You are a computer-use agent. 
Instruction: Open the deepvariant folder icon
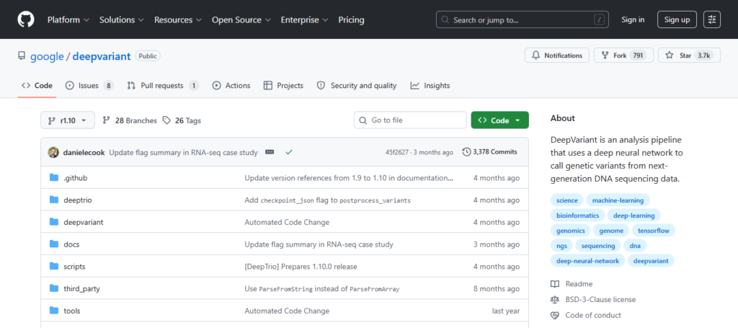coord(54,222)
